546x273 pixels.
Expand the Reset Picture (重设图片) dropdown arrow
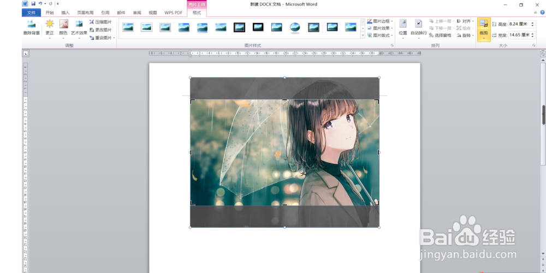(x=114, y=38)
